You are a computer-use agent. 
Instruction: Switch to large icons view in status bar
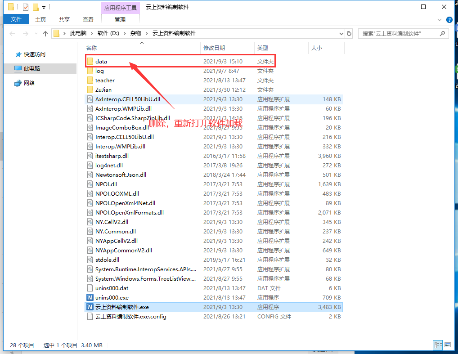click(x=447, y=345)
